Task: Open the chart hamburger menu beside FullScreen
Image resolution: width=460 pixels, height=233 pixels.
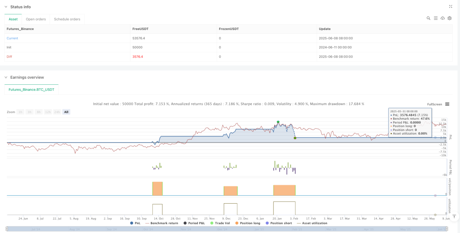Action: (447, 104)
